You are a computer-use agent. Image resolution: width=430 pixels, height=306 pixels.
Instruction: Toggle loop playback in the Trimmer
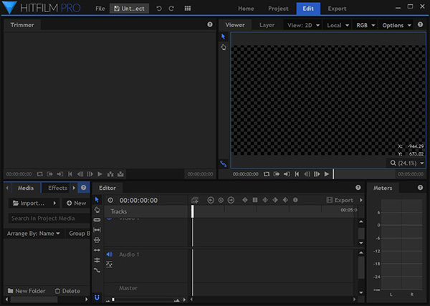[x=39, y=174]
